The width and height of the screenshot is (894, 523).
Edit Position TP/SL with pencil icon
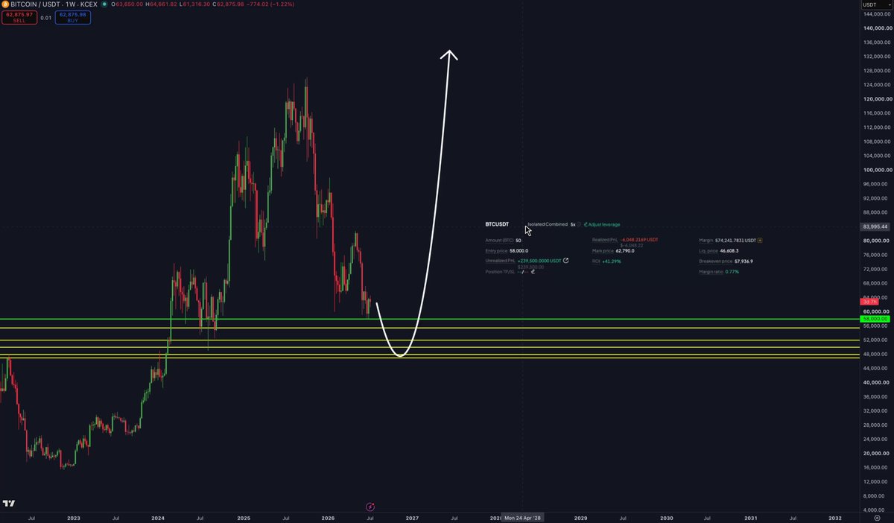534,272
